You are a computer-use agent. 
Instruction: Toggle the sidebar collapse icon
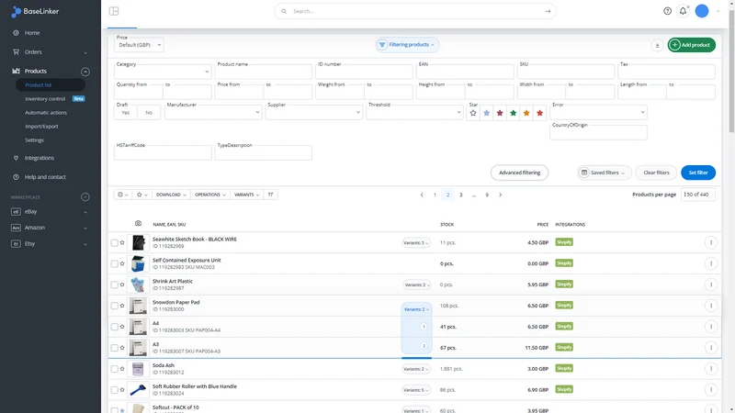(114, 11)
